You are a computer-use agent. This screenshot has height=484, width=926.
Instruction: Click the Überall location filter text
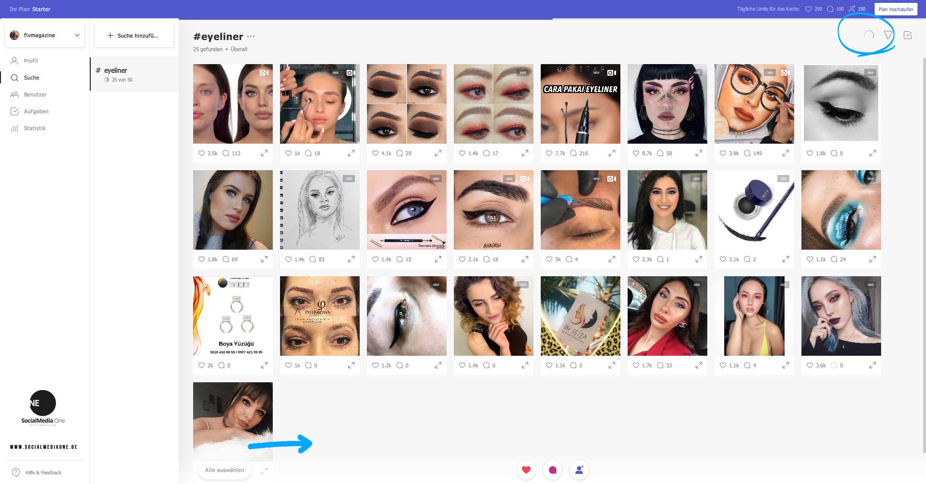[239, 49]
